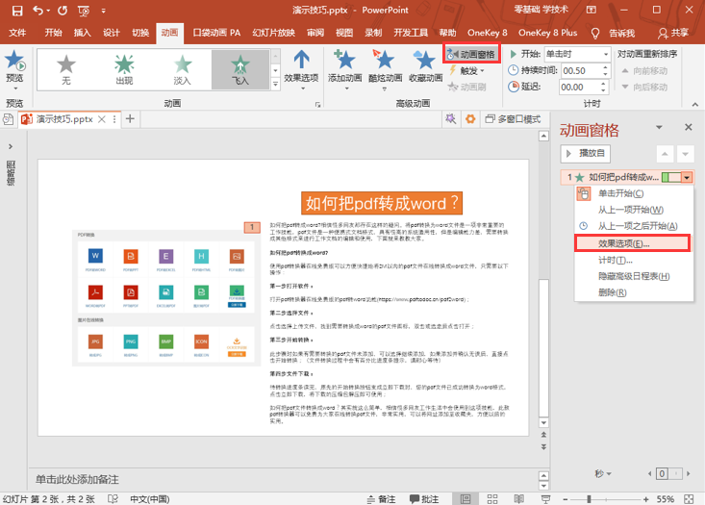Expand the collapsed thumbnail pane chevron
705x505 pixels.
click(x=11, y=146)
